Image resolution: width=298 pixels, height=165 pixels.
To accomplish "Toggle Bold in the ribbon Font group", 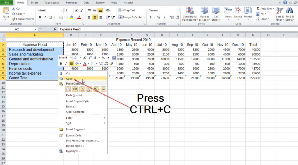I will click(40, 17).
